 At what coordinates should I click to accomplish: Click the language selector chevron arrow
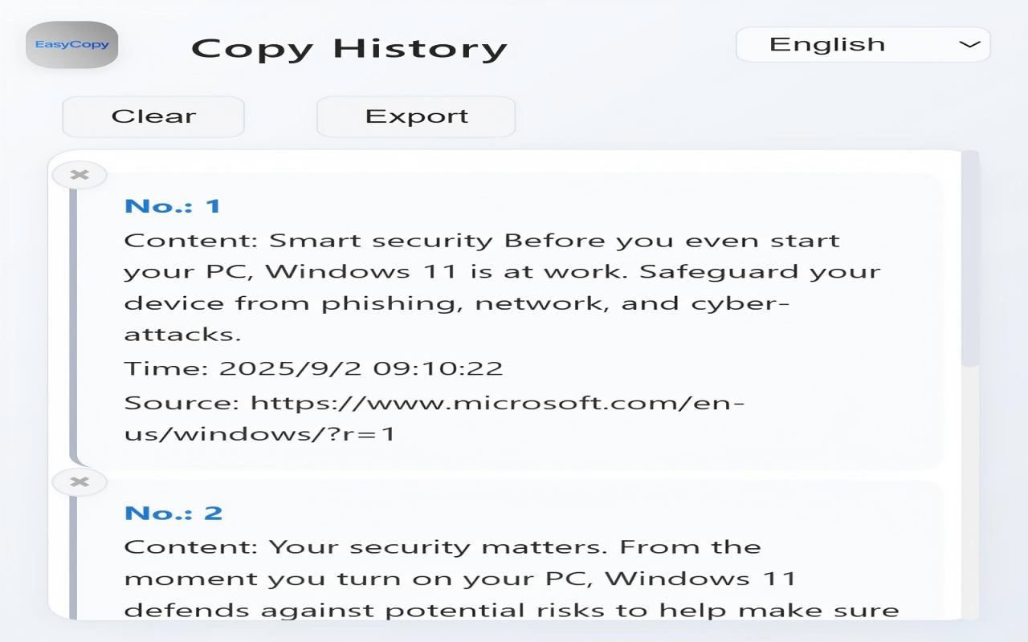969,45
